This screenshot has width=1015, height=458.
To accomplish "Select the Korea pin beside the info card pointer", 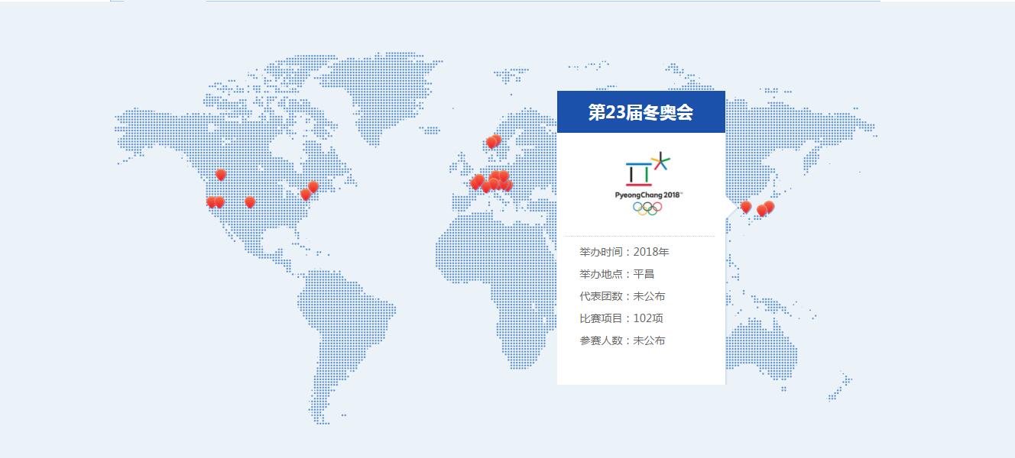I will pos(746,206).
